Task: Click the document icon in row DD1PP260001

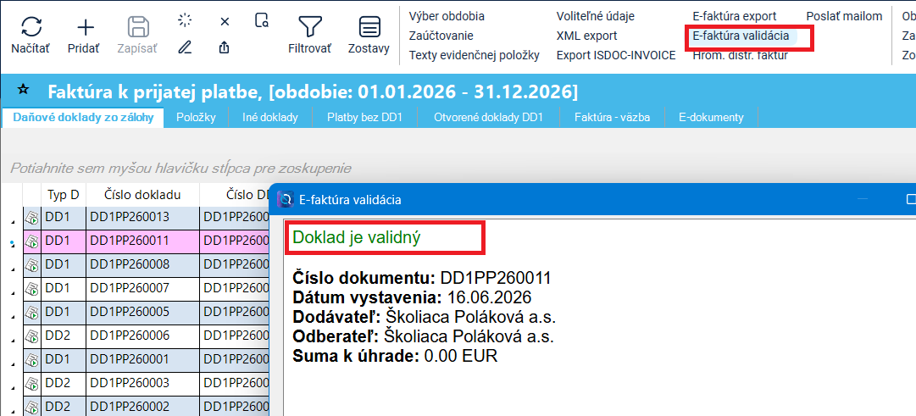Action: tap(32, 359)
